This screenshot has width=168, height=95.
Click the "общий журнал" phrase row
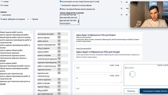coord(53,48)
